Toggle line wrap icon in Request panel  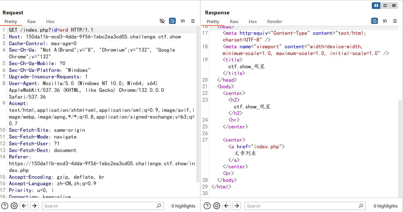(172, 21)
